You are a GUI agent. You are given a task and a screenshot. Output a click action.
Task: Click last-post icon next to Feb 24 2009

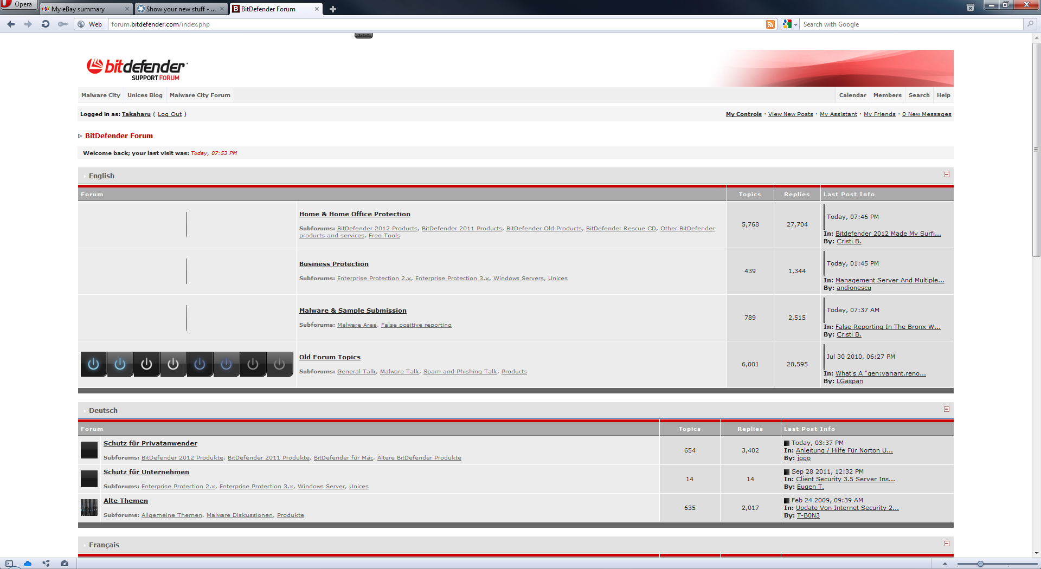click(787, 501)
